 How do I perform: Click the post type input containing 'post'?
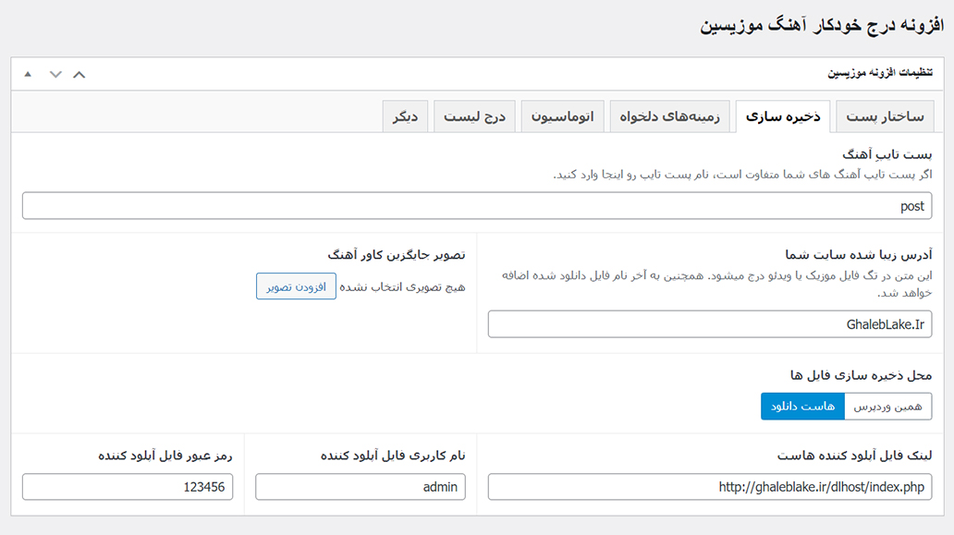pyautogui.click(x=477, y=206)
